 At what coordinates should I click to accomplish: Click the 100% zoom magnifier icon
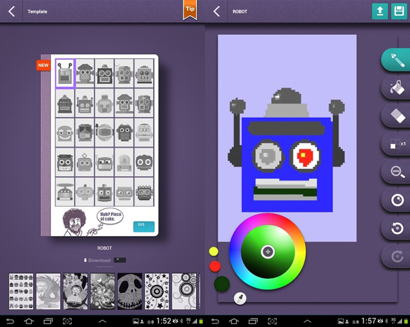pos(397,172)
